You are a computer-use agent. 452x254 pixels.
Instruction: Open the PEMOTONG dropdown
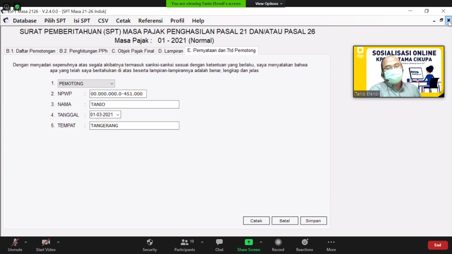click(x=86, y=84)
